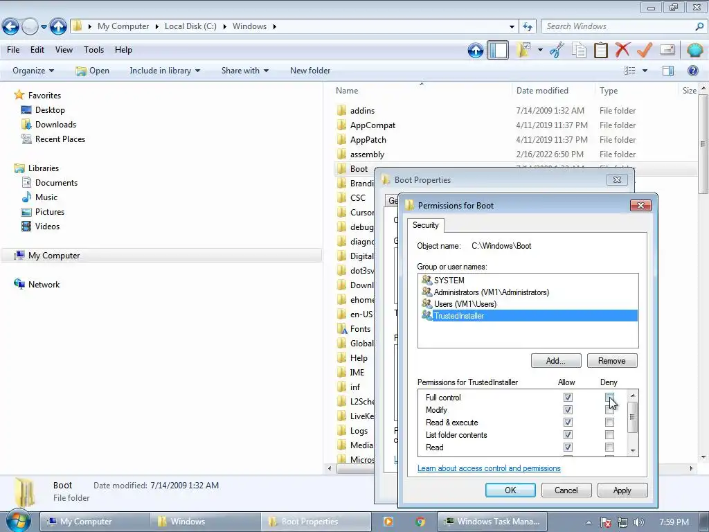The width and height of the screenshot is (709, 532).
Task: Click the file list scrollbar down arrow
Action: click(703, 457)
